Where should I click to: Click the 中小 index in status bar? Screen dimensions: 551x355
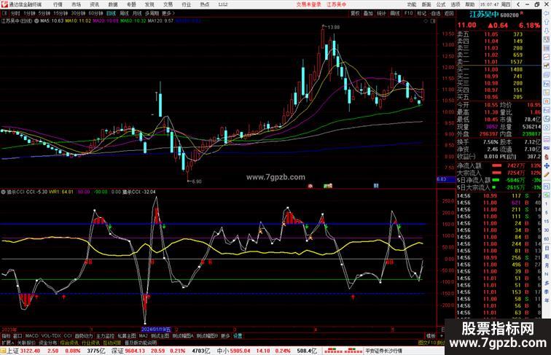223,351
